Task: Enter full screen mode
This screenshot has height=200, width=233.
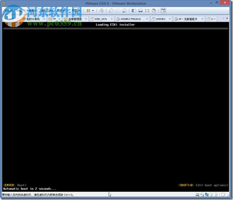Action: (x=147, y=11)
